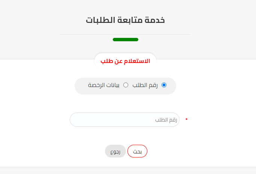The image size is (256, 174).
Task: Click the green bar under the title
Action: coord(125,39)
